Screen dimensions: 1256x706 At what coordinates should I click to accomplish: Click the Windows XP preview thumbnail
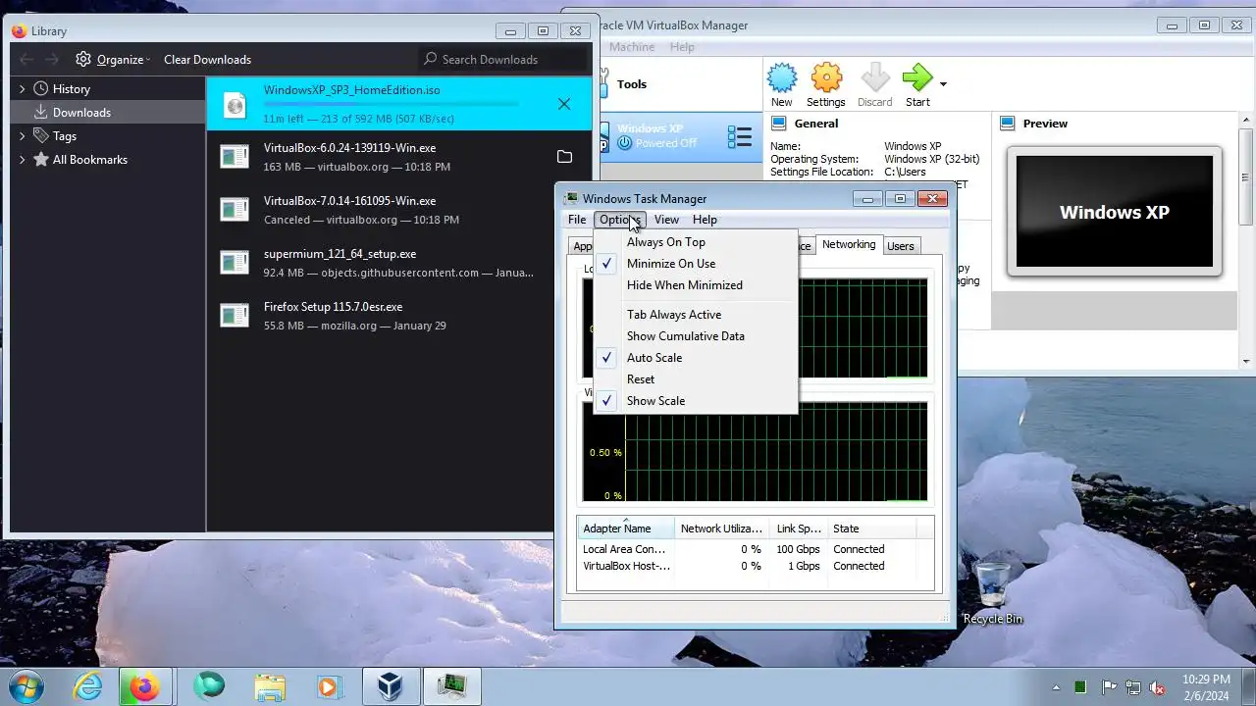coord(1115,212)
